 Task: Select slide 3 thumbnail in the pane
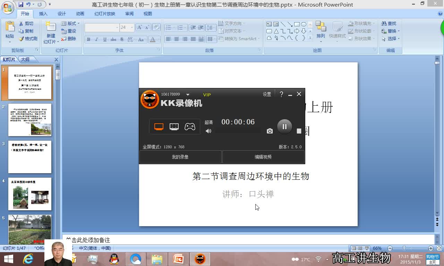30,157
